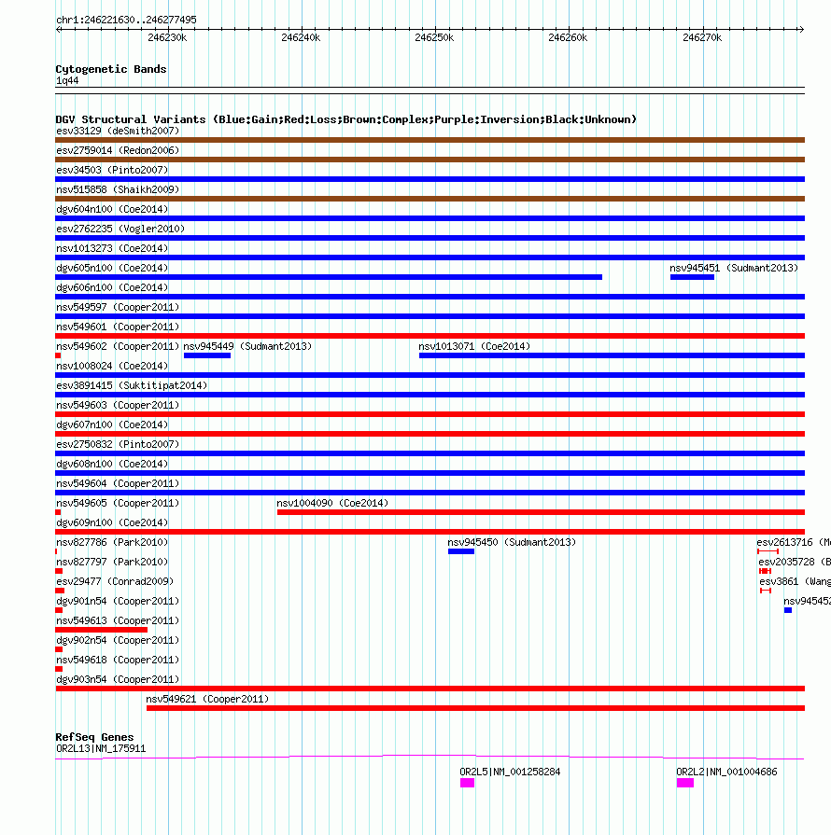Open gene OR2L13|NM_175911
The image size is (831, 835).
point(101,749)
